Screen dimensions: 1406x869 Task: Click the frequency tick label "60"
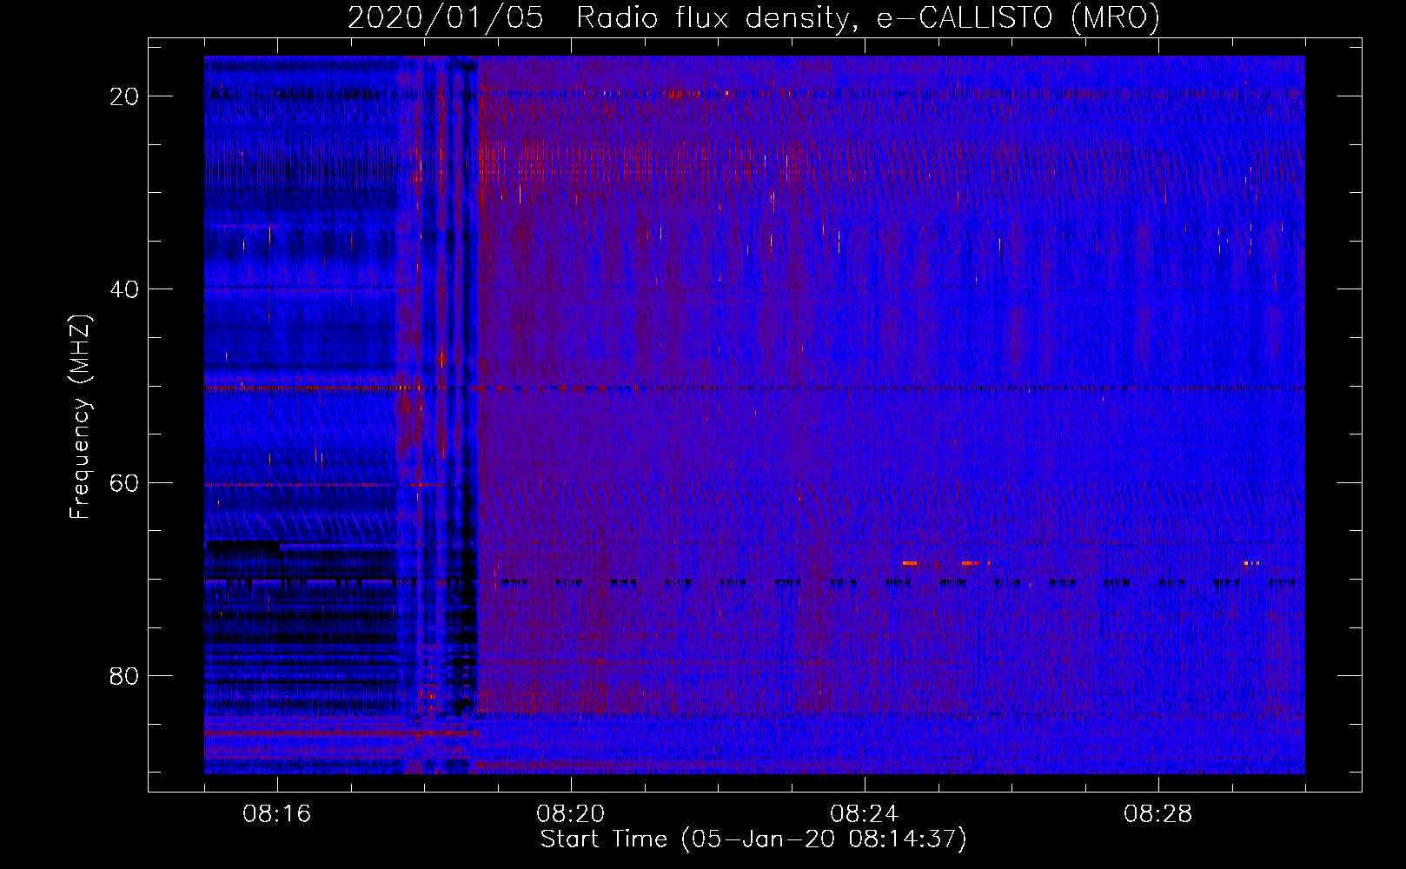point(124,482)
